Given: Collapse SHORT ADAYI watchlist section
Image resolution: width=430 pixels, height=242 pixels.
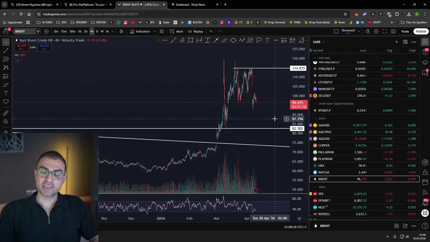Looking at the screenshot, I should [x=315, y=104].
